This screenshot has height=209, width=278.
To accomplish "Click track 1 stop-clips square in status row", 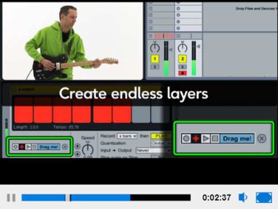I will click(150, 36).
